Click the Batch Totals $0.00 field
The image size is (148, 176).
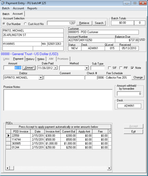(123, 23)
